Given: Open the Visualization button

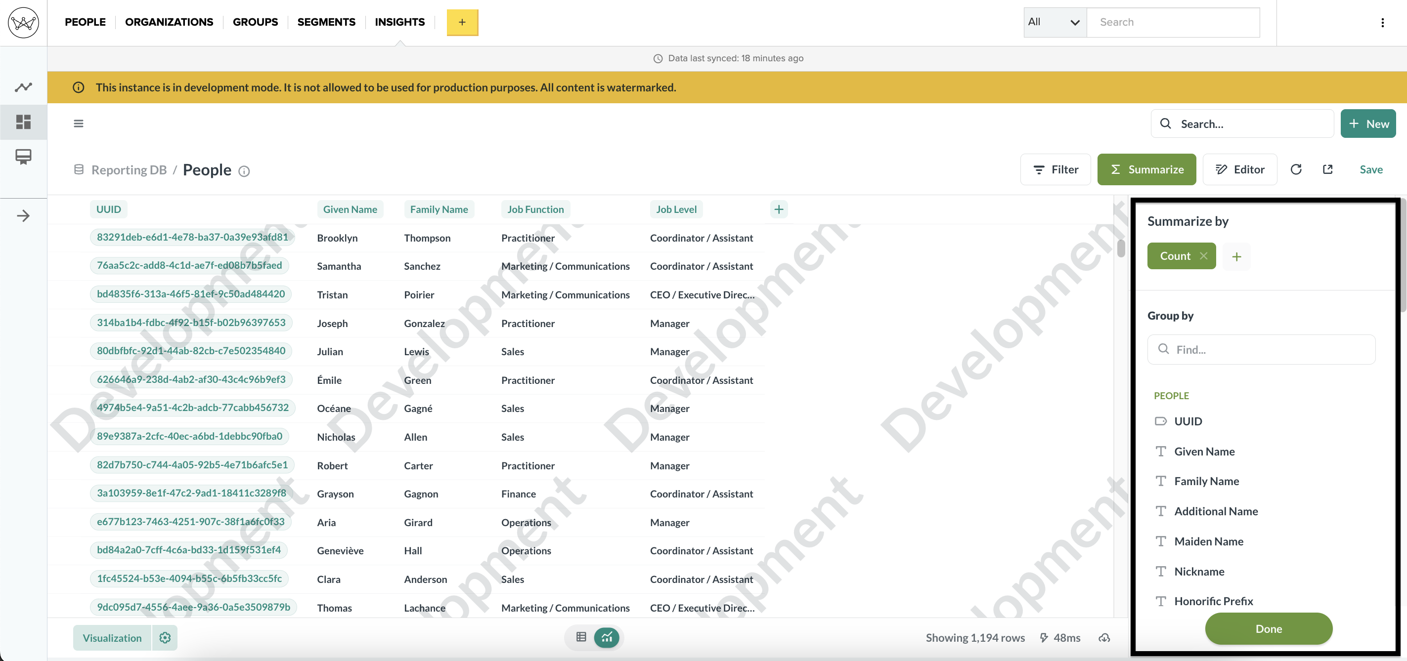Looking at the screenshot, I should [112, 637].
